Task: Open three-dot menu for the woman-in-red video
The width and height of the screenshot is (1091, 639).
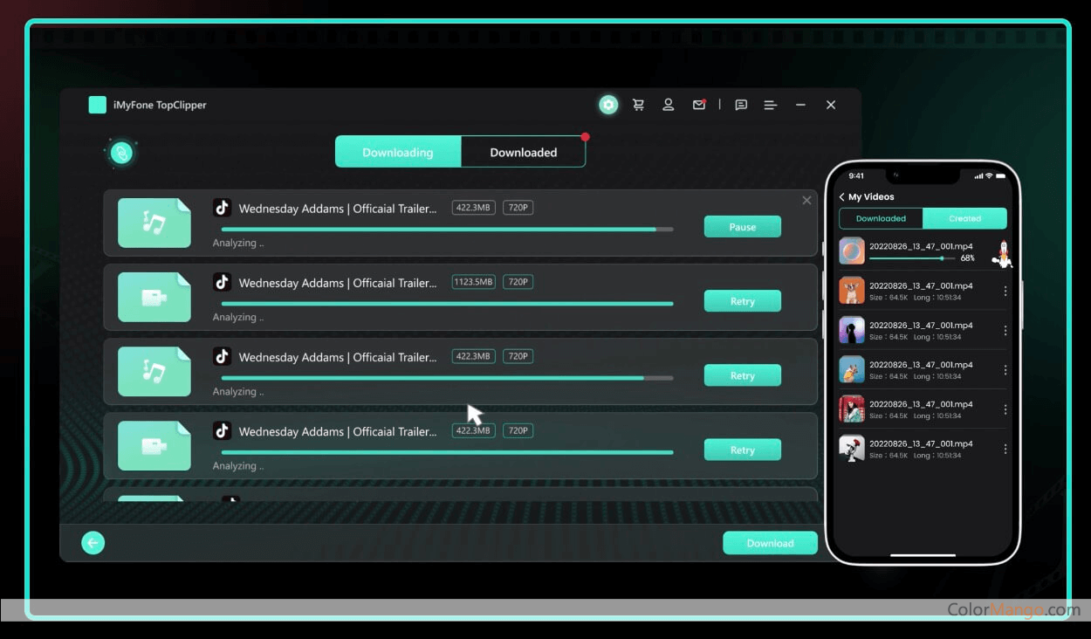Action: click(1005, 409)
